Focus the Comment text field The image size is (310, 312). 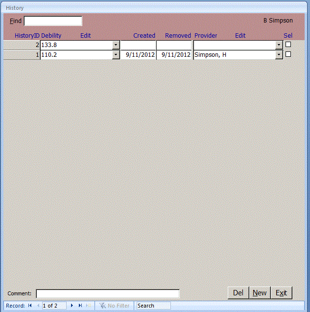pyautogui.click(x=108, y=294)
